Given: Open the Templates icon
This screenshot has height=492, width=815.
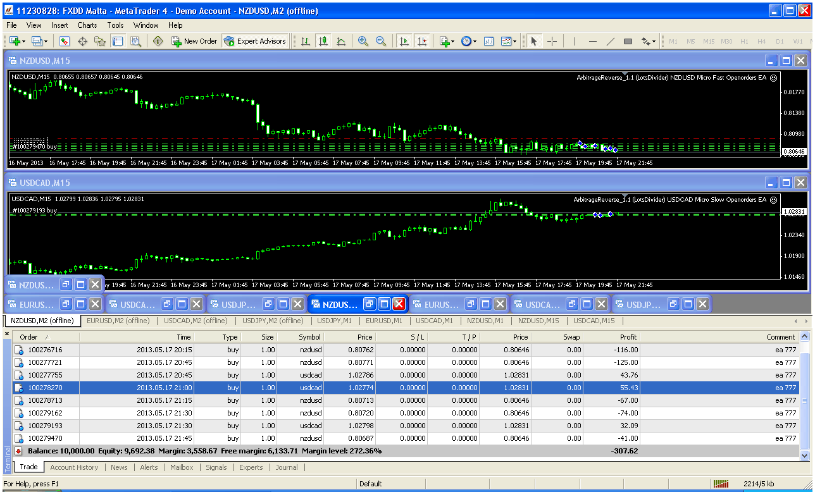Looking at the screenshot, I should pos(506,41).
